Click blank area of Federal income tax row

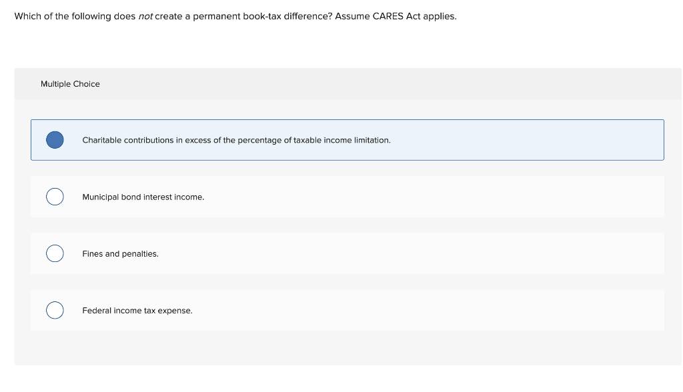(427, 310)
